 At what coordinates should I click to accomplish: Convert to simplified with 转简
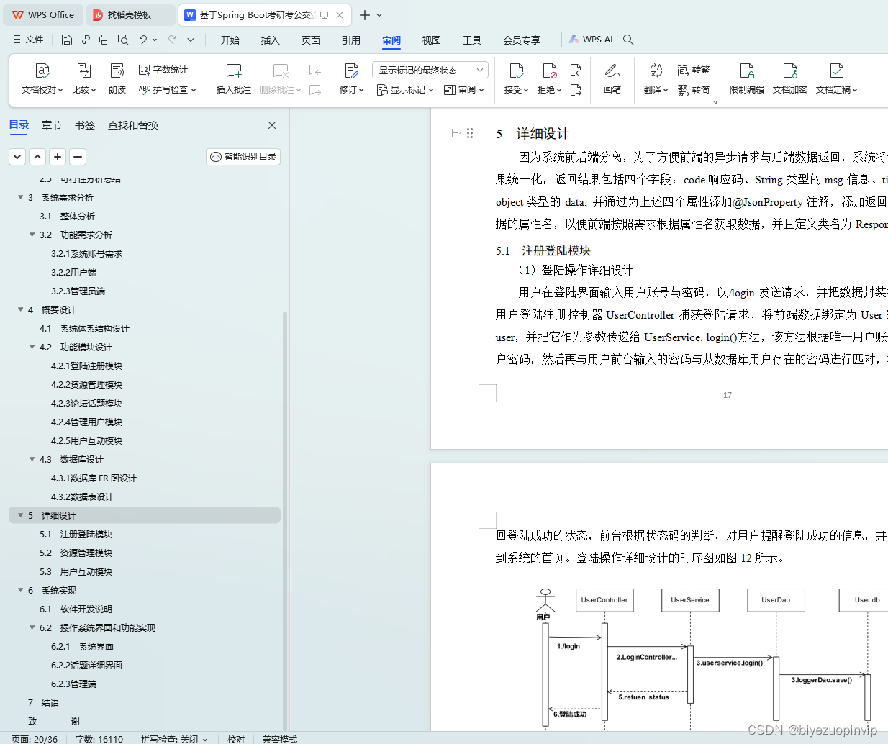click(694, 90)
